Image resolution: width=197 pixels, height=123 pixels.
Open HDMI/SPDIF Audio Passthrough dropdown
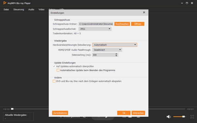(x=107, y=50)
